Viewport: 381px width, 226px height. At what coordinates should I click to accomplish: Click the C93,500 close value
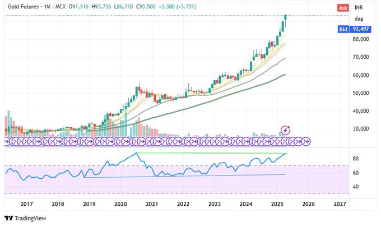[x=146, y=7]
